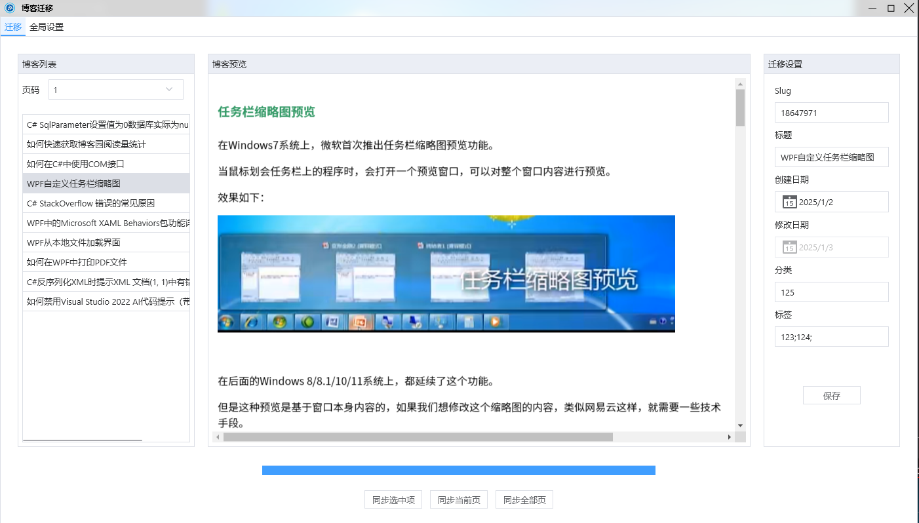The height and width of the screenshot is (523, 919).
Task: Click the 同步当前页 button
Action: point(459,499)
